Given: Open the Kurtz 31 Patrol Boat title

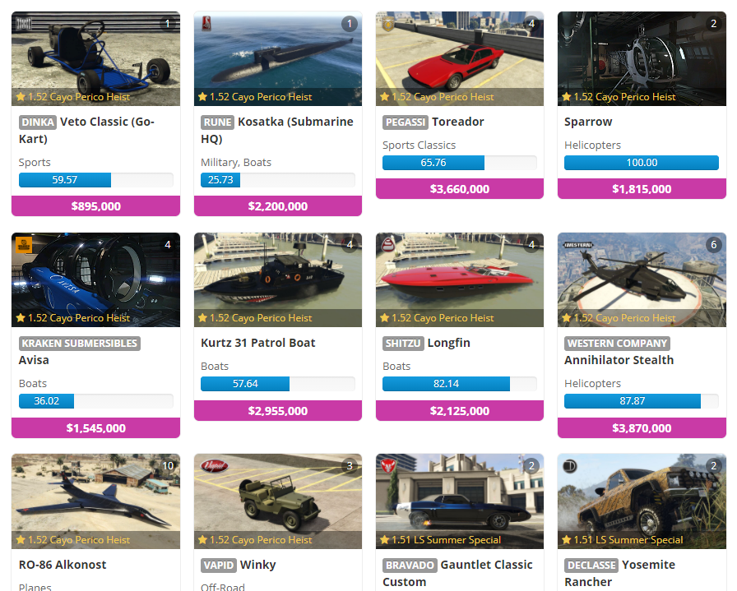Looking at the screenshot, I should pos(257,343).
